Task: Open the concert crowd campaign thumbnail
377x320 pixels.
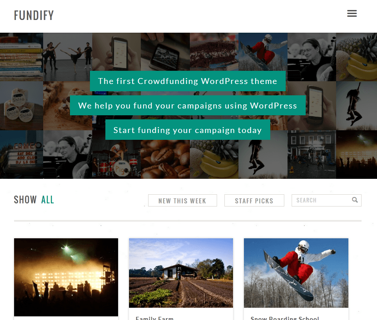Action: tap(66, 277)
